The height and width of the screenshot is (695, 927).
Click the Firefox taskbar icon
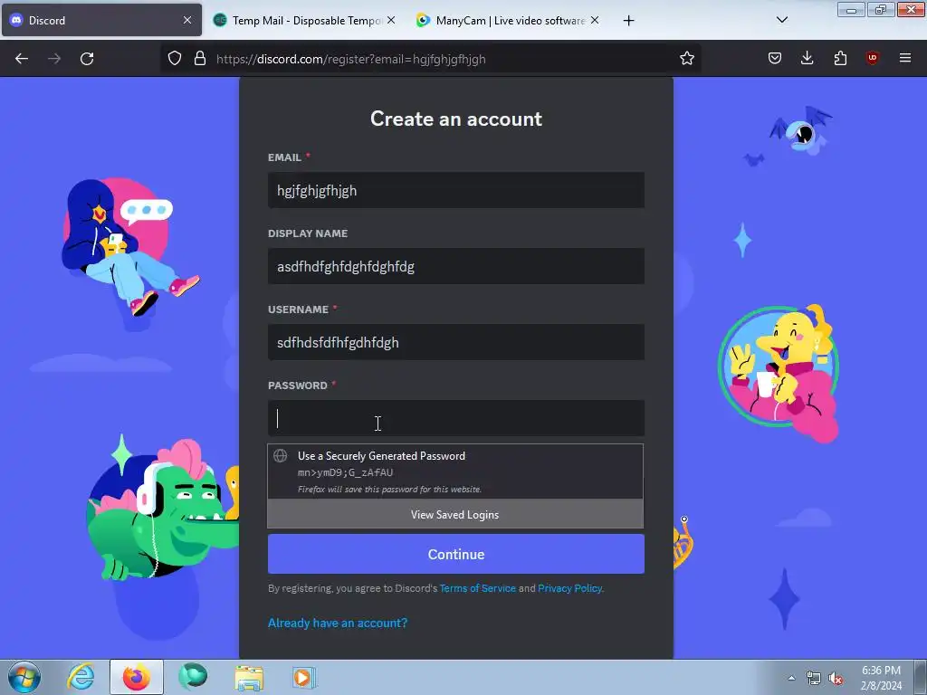pyautogui.click(x=137, y=677)
